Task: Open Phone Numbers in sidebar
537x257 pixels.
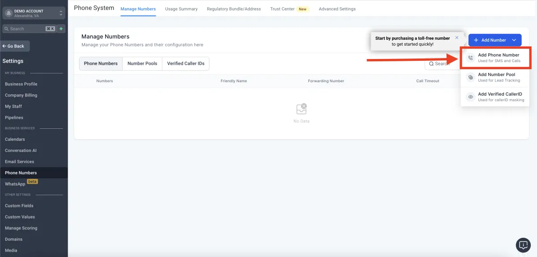Action: [x=21, y=173]
